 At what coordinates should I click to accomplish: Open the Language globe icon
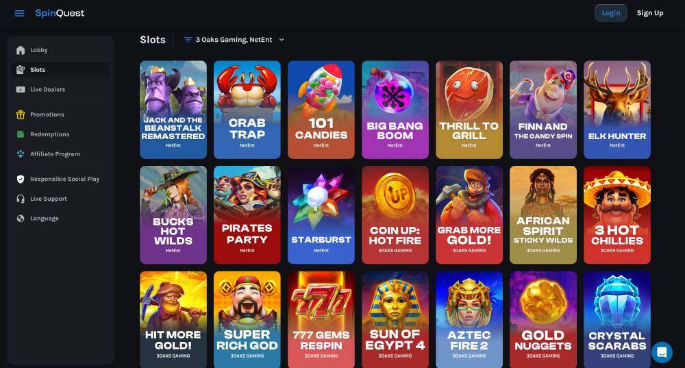(x=21, y=219)
